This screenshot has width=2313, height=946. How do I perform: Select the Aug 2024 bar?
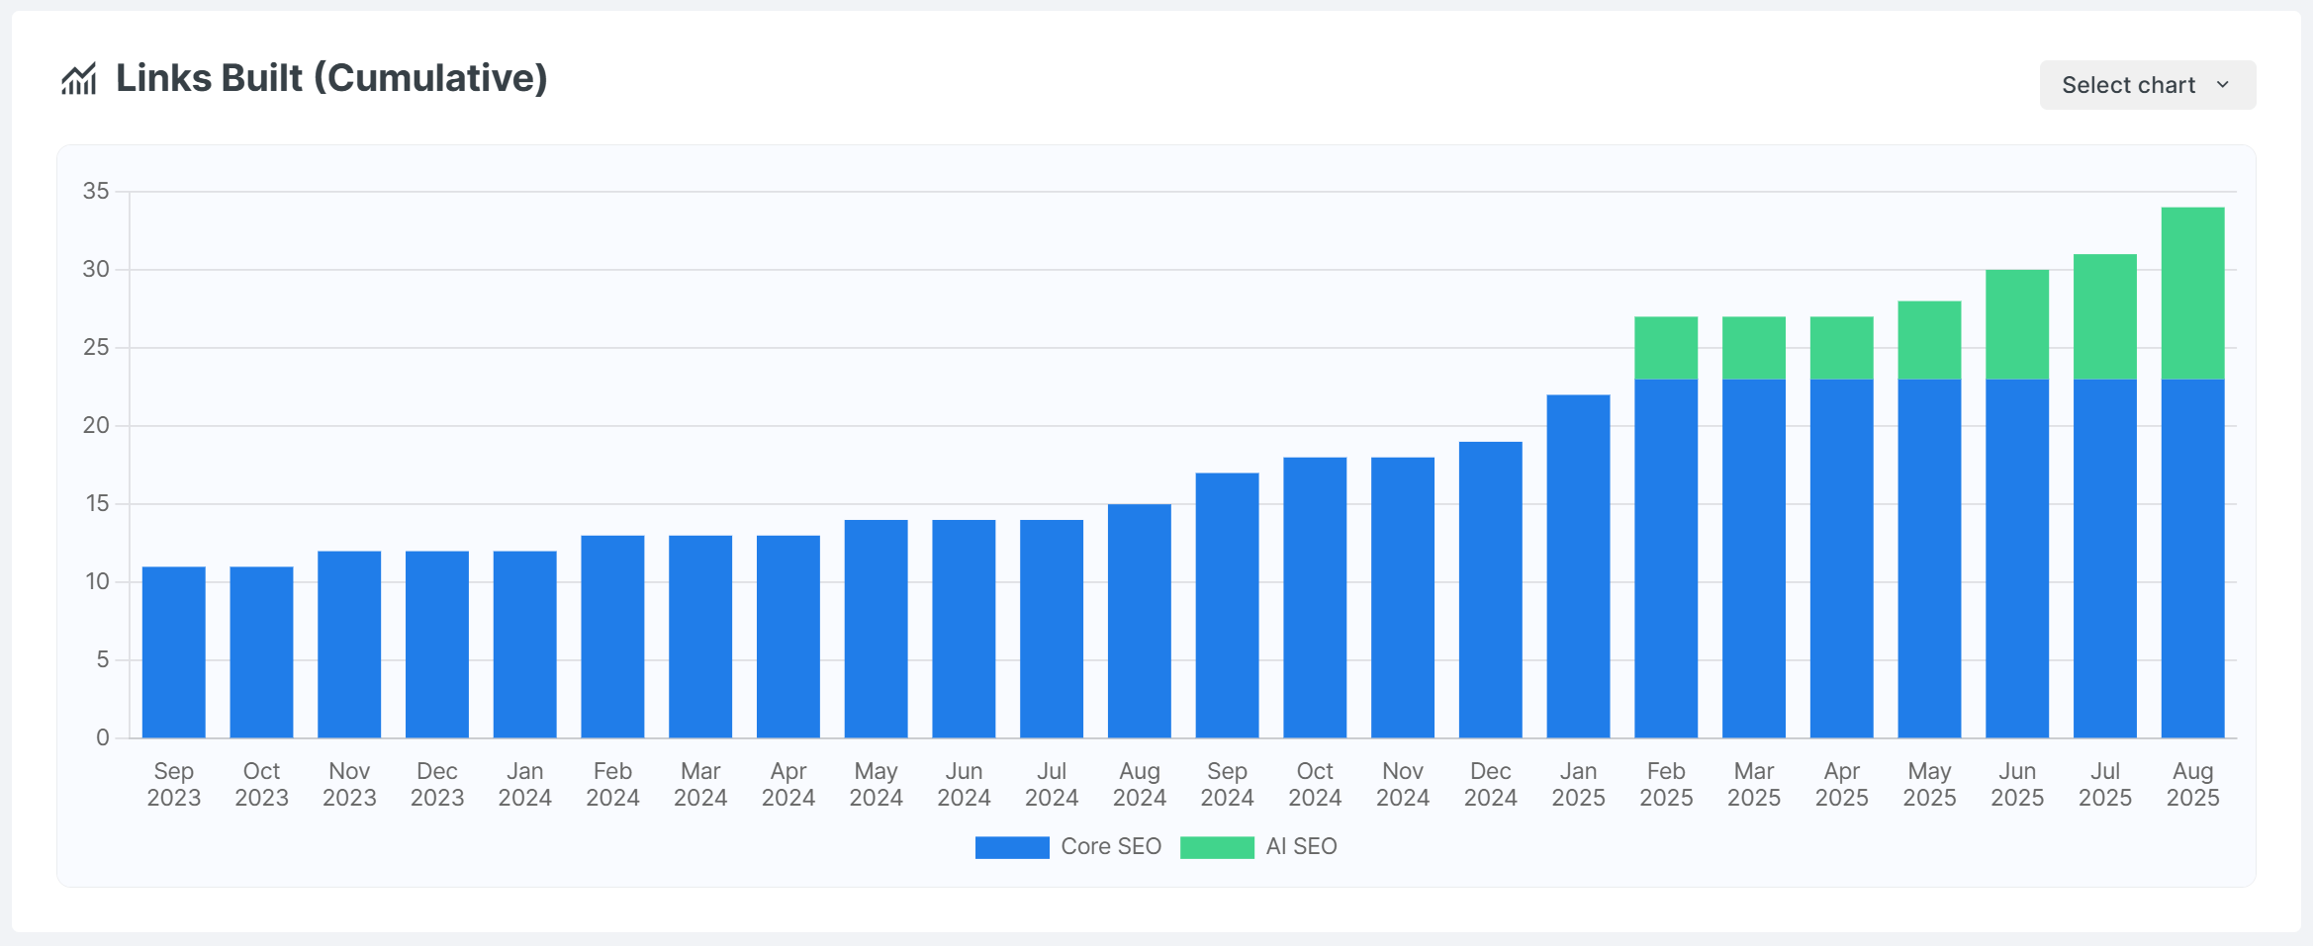[1139, 621]
